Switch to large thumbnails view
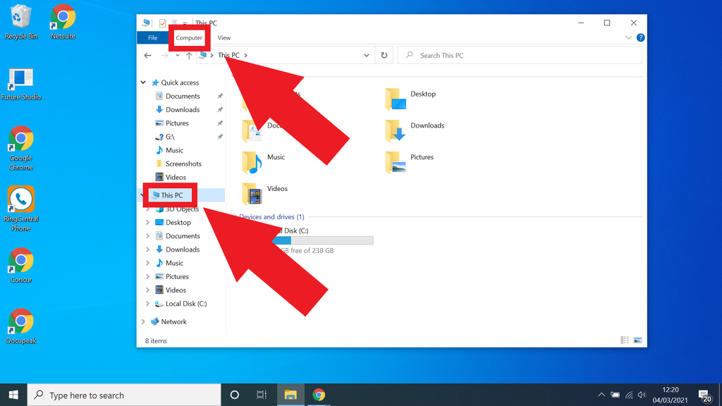Screen dimensions: 722x406 coord(638,340)
